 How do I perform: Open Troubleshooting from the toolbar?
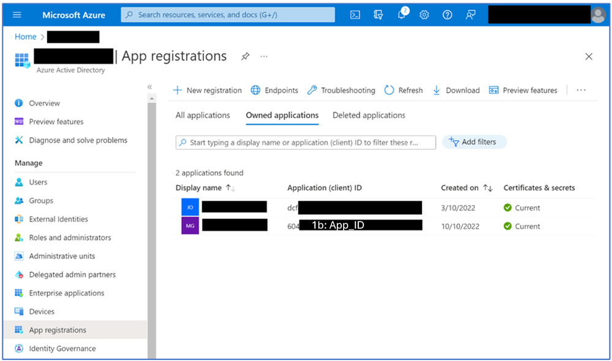pos(341,91)
